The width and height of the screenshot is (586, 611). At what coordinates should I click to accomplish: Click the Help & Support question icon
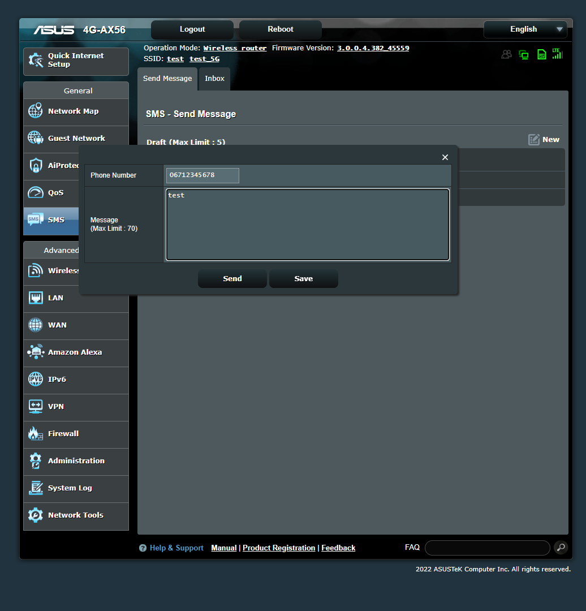(143, 548)
